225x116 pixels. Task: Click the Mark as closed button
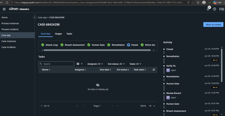tap(213, 25)
